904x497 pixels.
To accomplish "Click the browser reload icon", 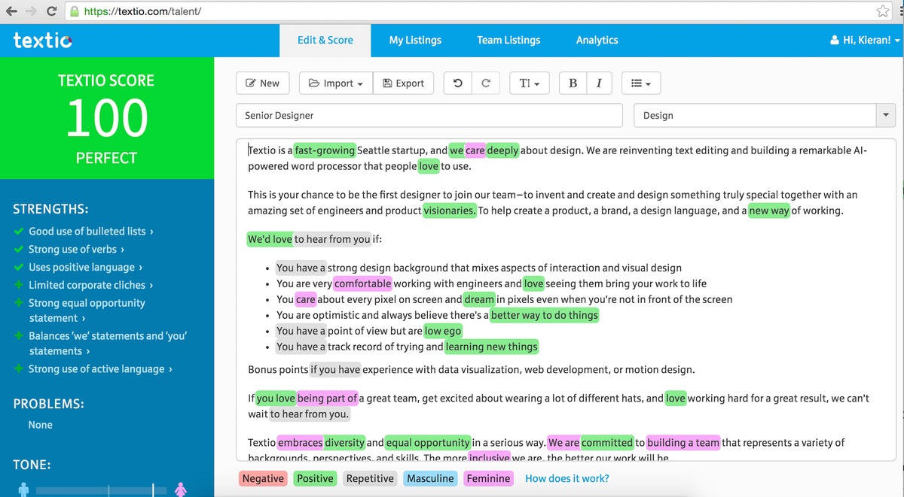I will [51, 11].
